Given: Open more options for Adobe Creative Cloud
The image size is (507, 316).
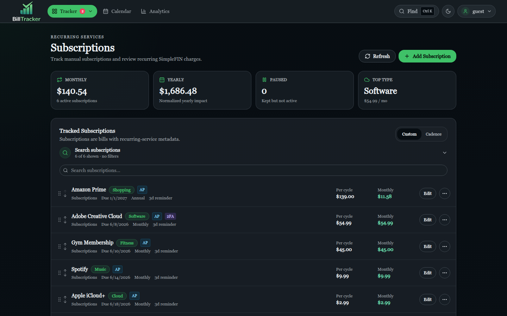Looking at the screenshot, I should click(445, 220).
